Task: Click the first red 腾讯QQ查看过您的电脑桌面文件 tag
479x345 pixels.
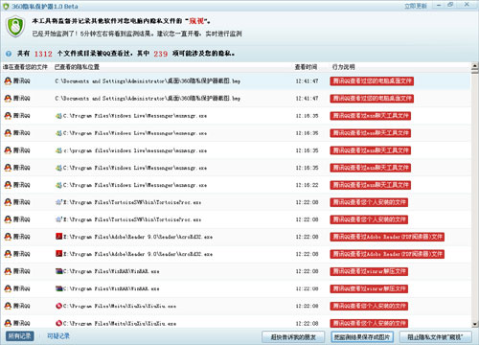Action: click(x=372, y=81)
